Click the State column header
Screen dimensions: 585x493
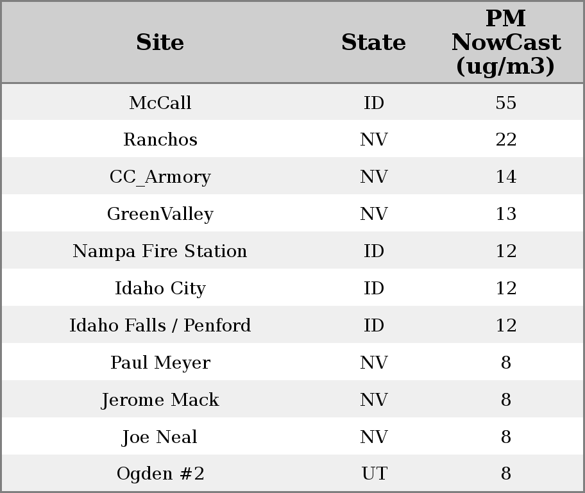tap(373, 42)
